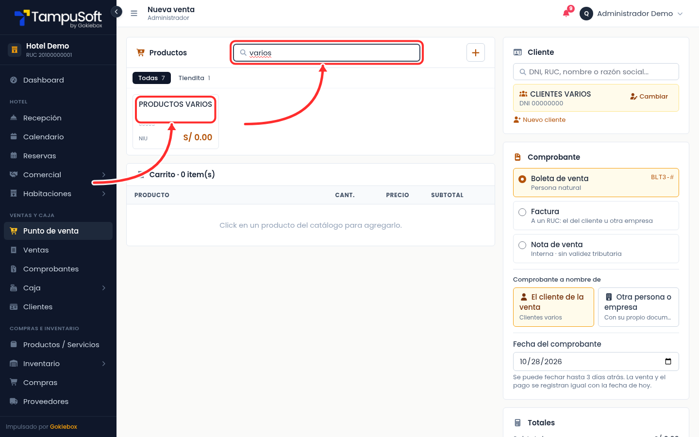Viewport: 699px width, 437px height.
Task: Choose Otra persona o empresa option
Action: (638, 307)
